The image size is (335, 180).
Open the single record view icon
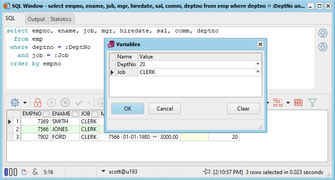[278, 103]
